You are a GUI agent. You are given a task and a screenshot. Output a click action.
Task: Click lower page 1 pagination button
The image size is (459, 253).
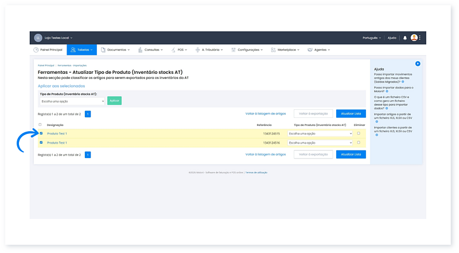click(x=88, y=155)
